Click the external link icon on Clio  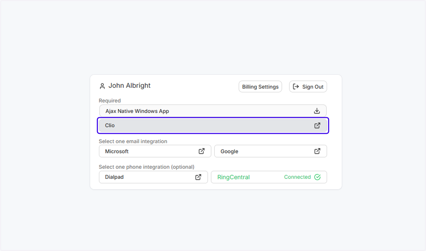click(x=317, y=125)
